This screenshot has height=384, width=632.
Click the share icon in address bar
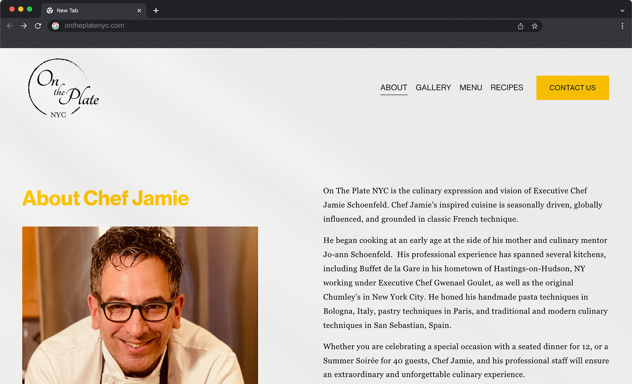[520, 26]
